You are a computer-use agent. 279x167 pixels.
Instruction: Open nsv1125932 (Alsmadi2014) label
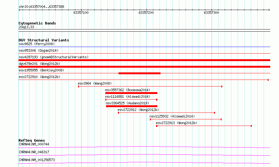coord(172,116)
